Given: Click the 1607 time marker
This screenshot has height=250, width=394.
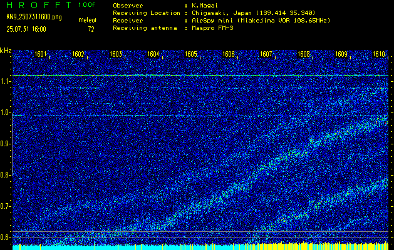Looking at the screenshot, I should coord(266,54).
